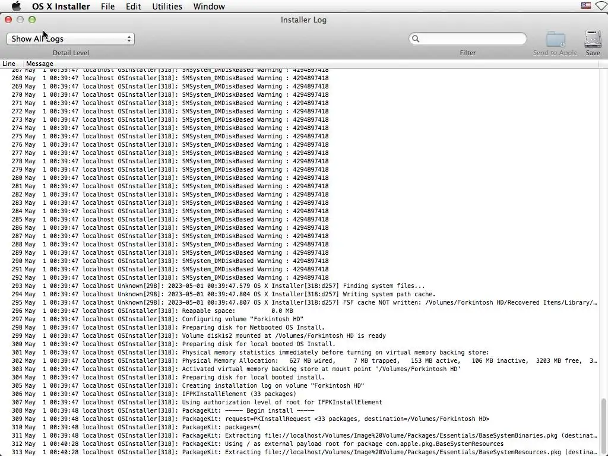Select line 310 PackageKit packages=(
Screen dimensions: 608x456
coord(299,427)
